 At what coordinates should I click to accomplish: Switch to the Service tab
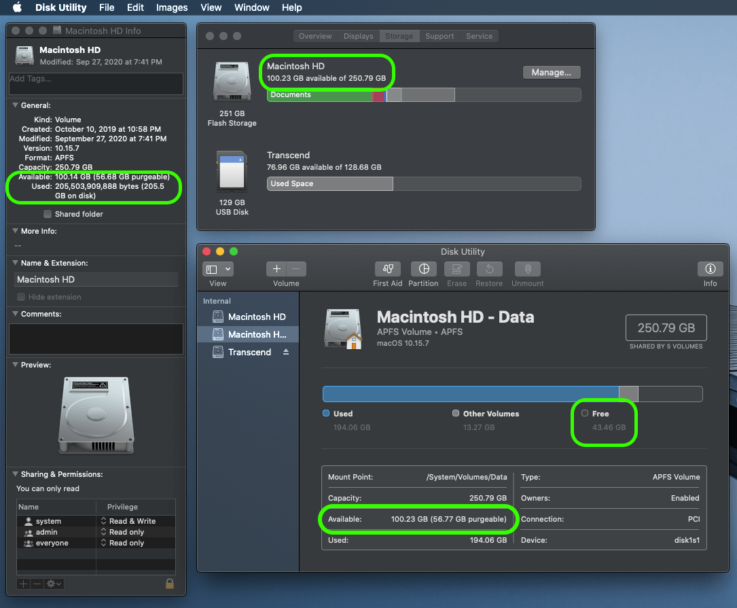tap(479, 36)
